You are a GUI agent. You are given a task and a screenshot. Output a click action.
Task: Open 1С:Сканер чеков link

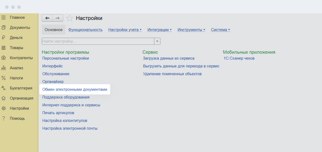point(239,58)
